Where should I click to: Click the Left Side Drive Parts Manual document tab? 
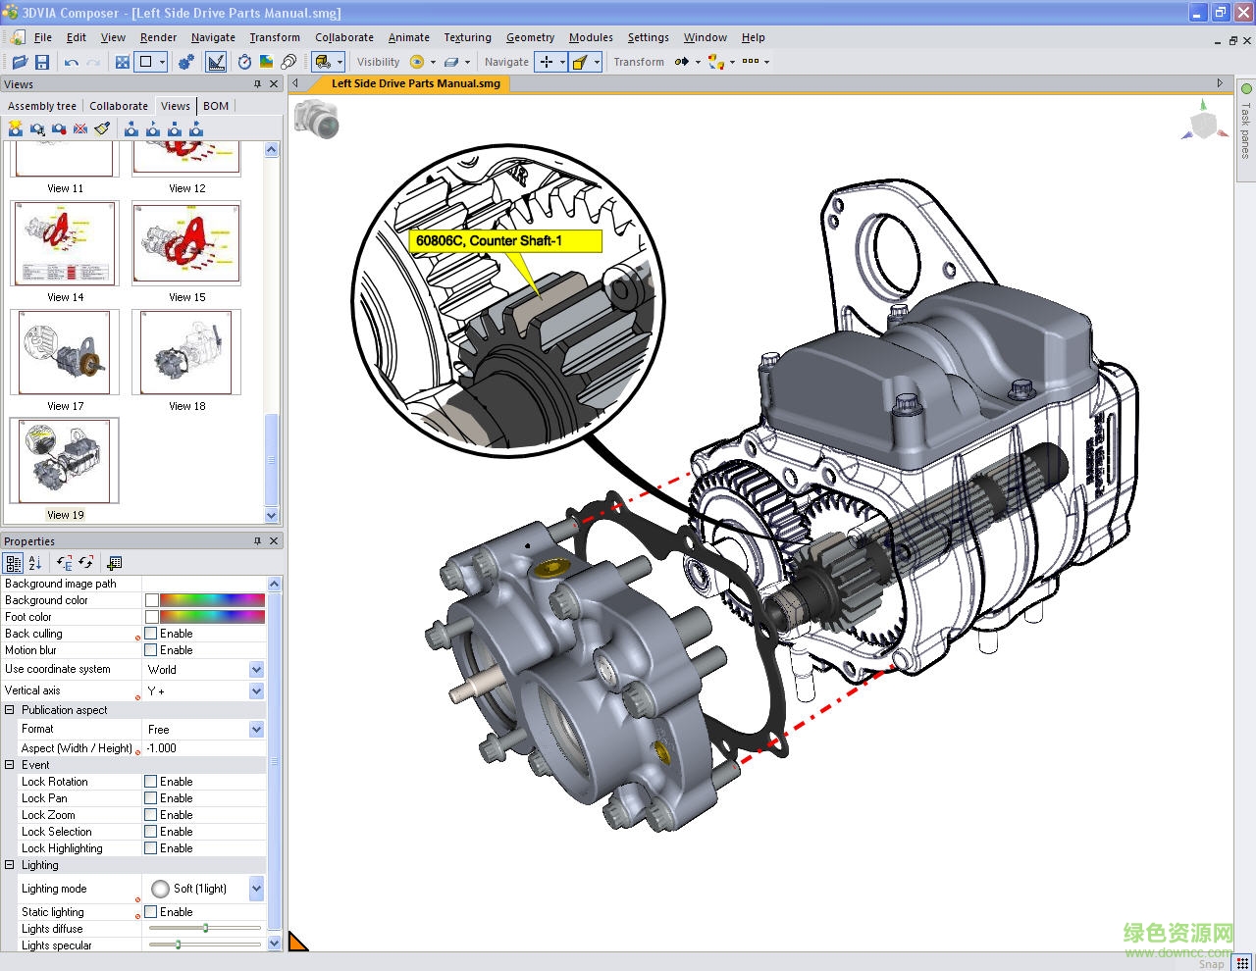click(416, 83)
